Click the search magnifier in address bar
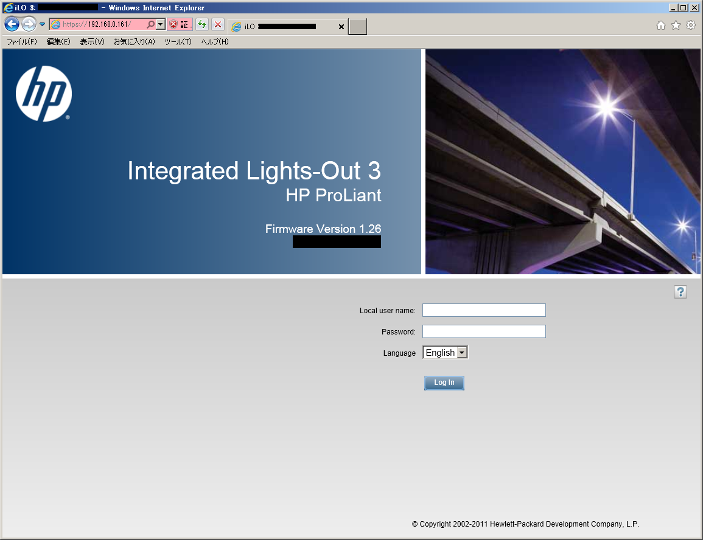Image resolution: width=703 pixels, height=540 pixels. [x=151, y=24]
